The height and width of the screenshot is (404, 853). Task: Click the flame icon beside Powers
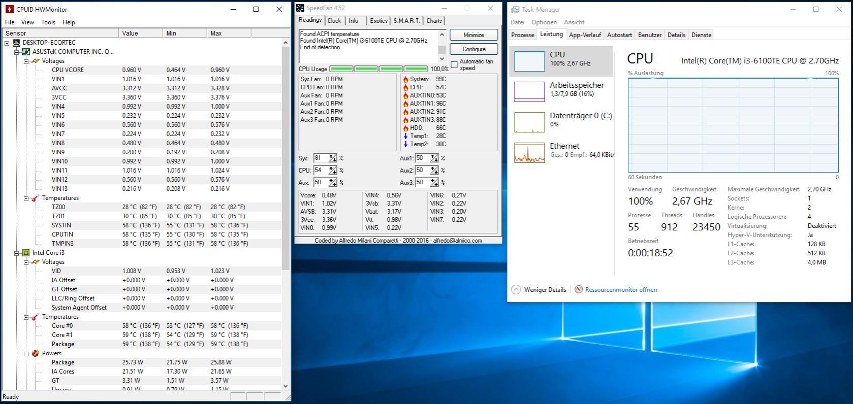point(35,353)
